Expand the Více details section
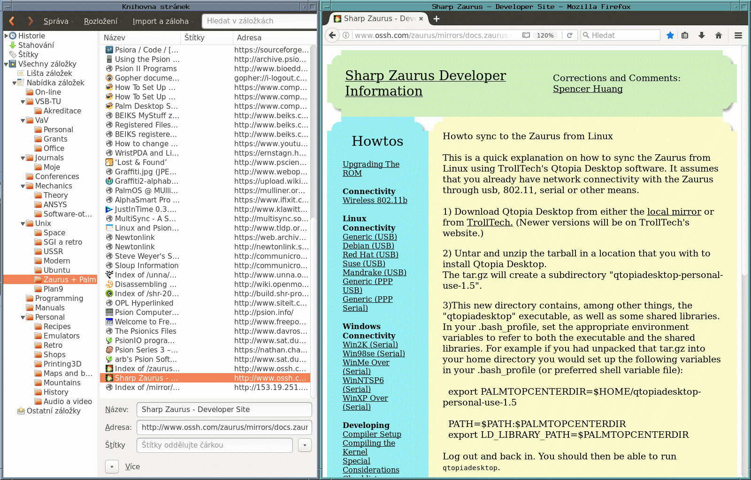Image resolution: width=751 pixels, height=480 pixels. click(x=112, y=466)
